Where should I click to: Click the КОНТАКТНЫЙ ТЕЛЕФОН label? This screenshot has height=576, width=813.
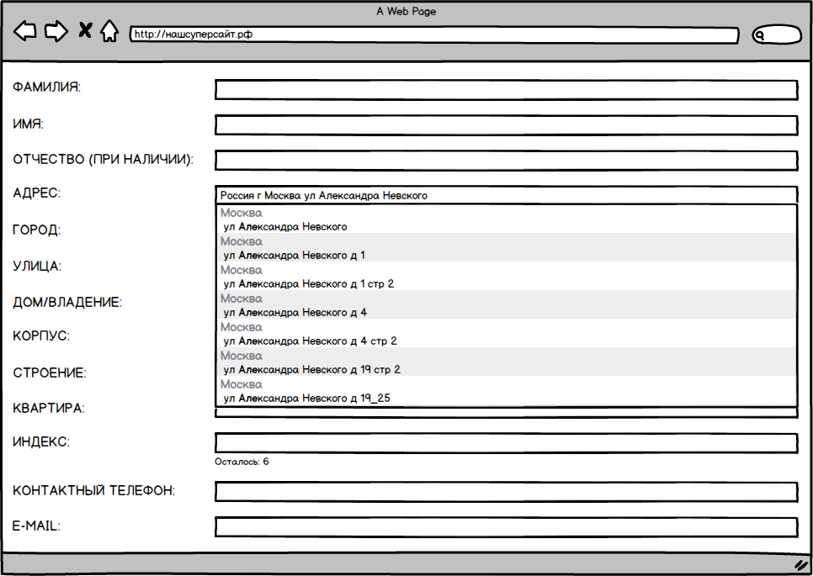click(94, 490)
